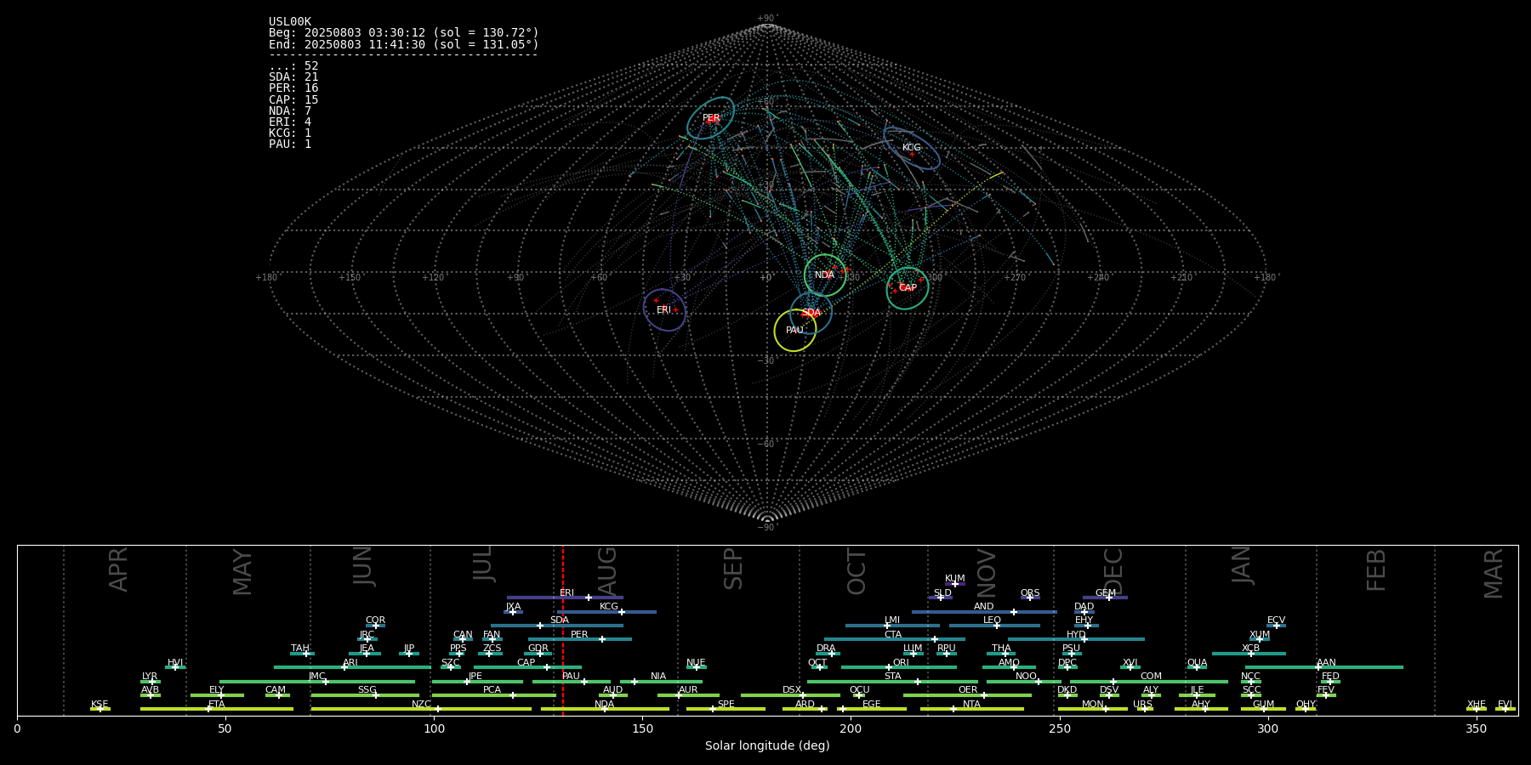Click the ETA shower bar in timeline
This screenshot has width=1531, height=765.
point(217,709)
